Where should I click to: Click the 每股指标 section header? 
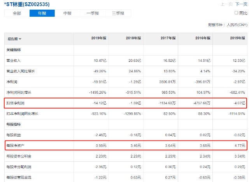[14, 124]
